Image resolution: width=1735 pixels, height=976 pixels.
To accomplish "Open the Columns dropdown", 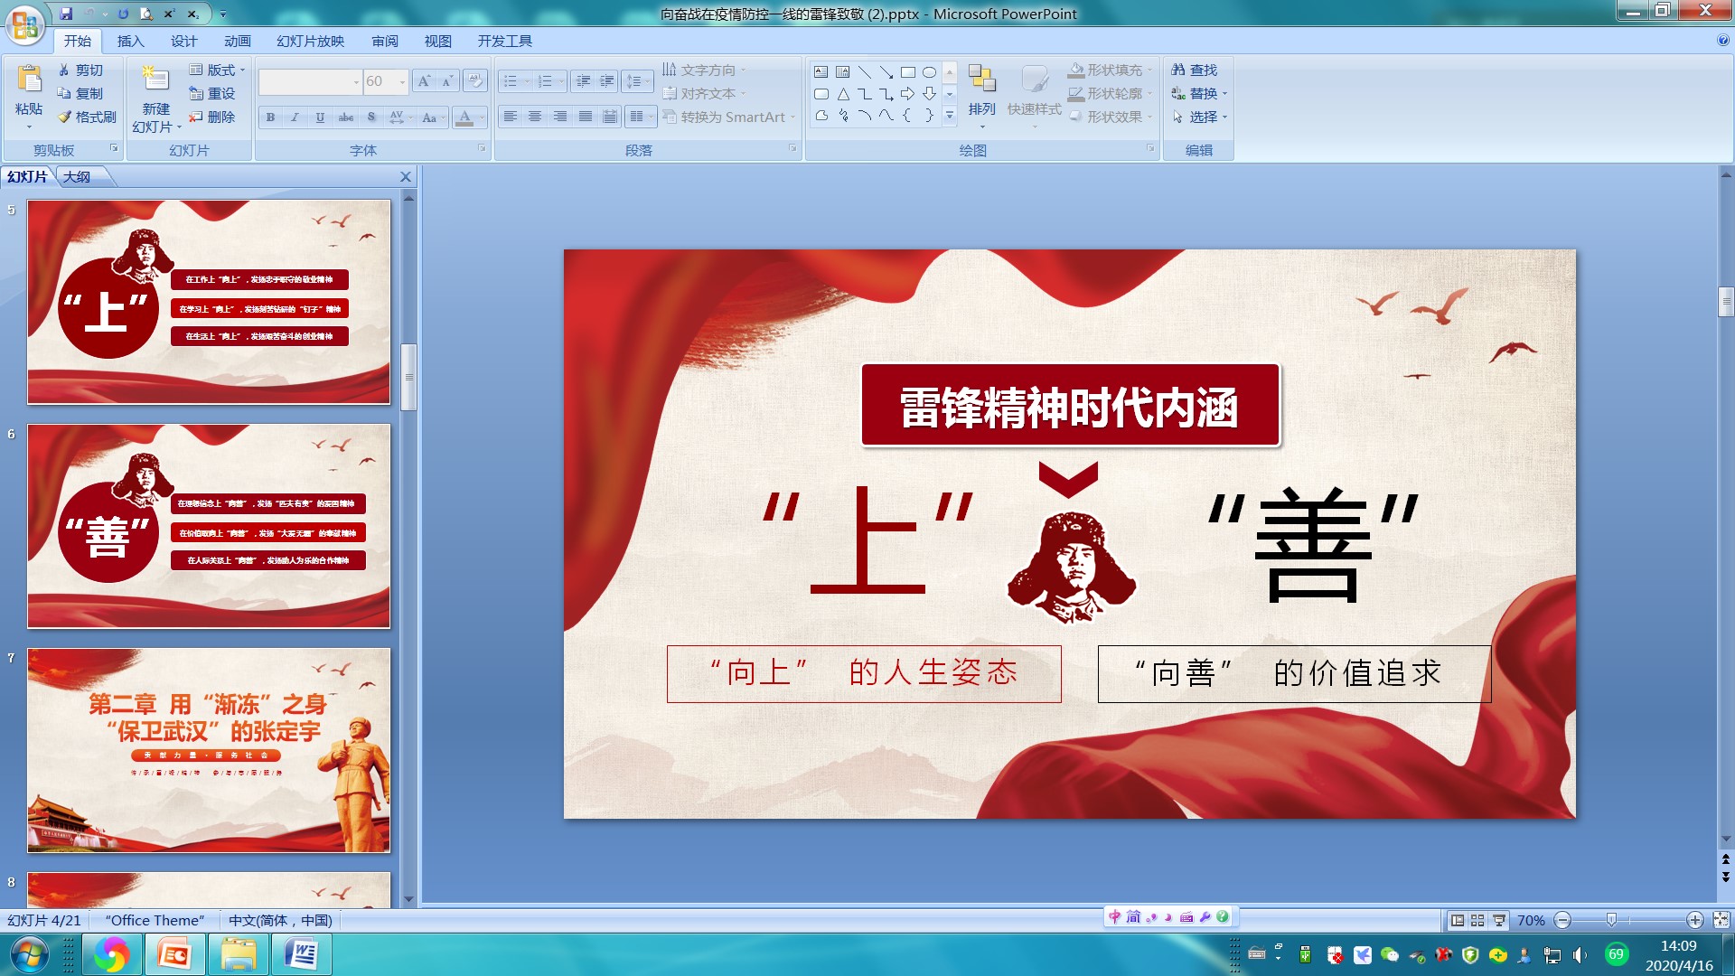I will click(641, 117).
